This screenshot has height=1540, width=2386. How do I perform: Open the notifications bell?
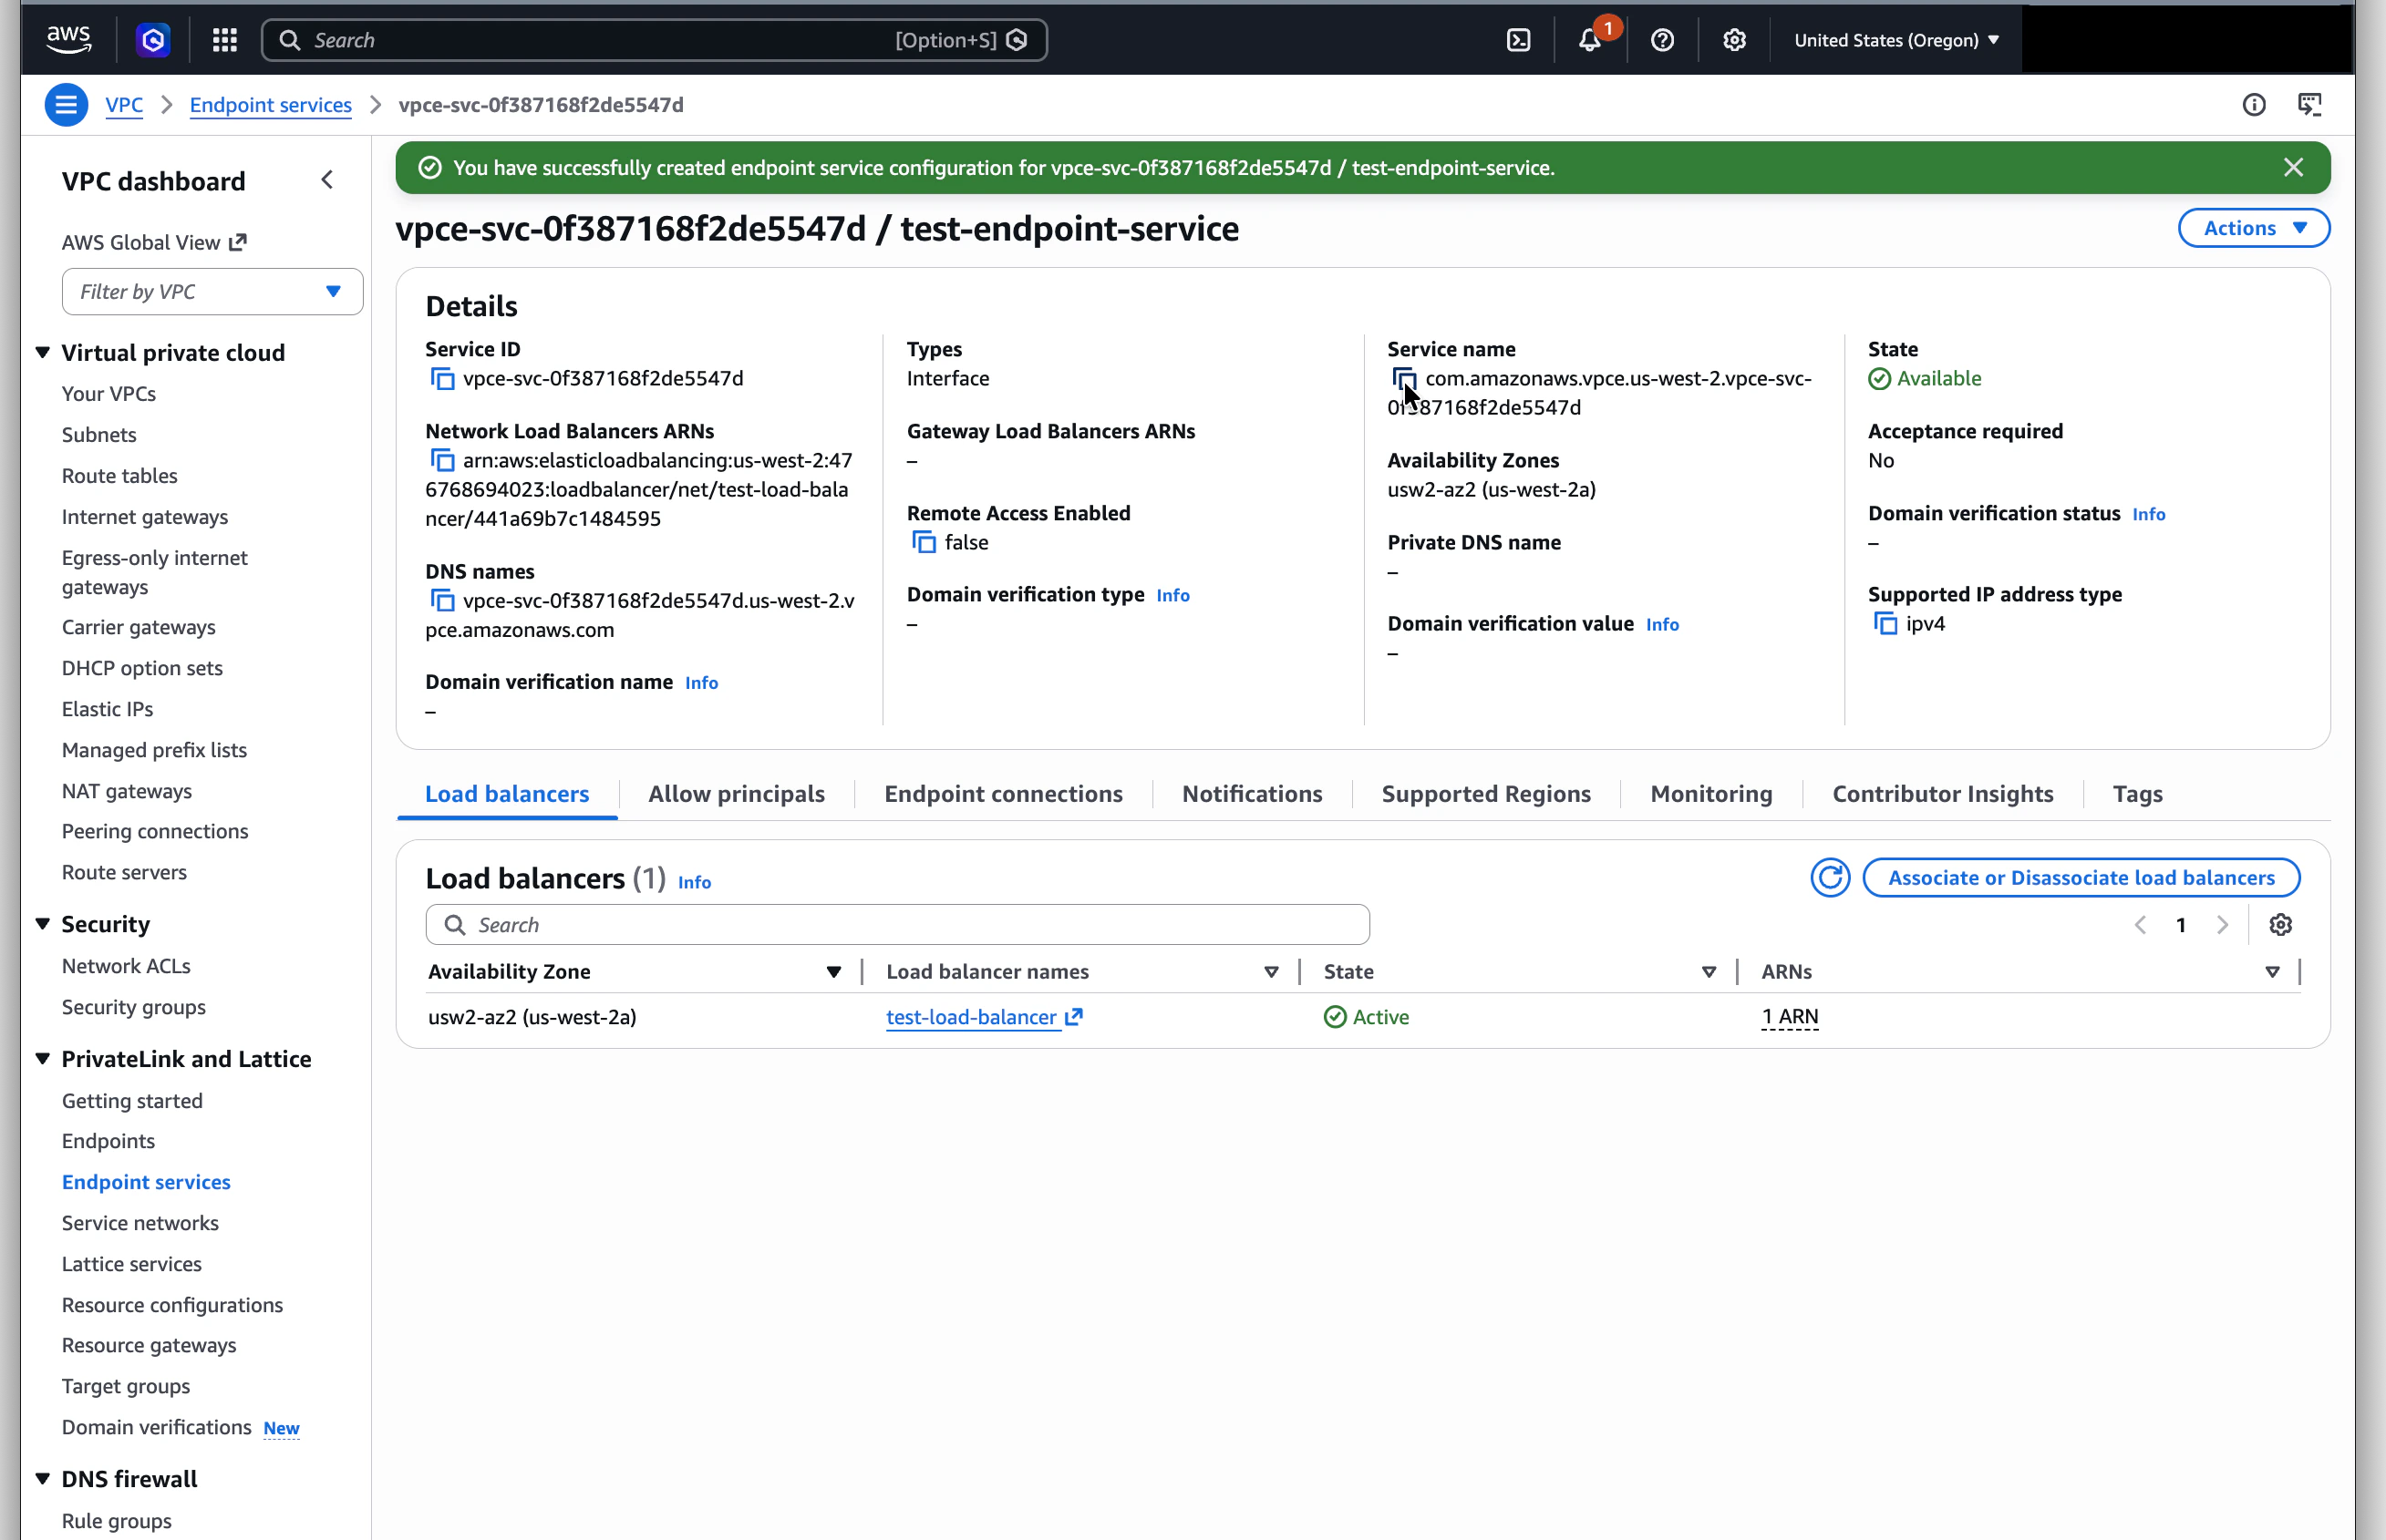click(x=1591, y=40)
